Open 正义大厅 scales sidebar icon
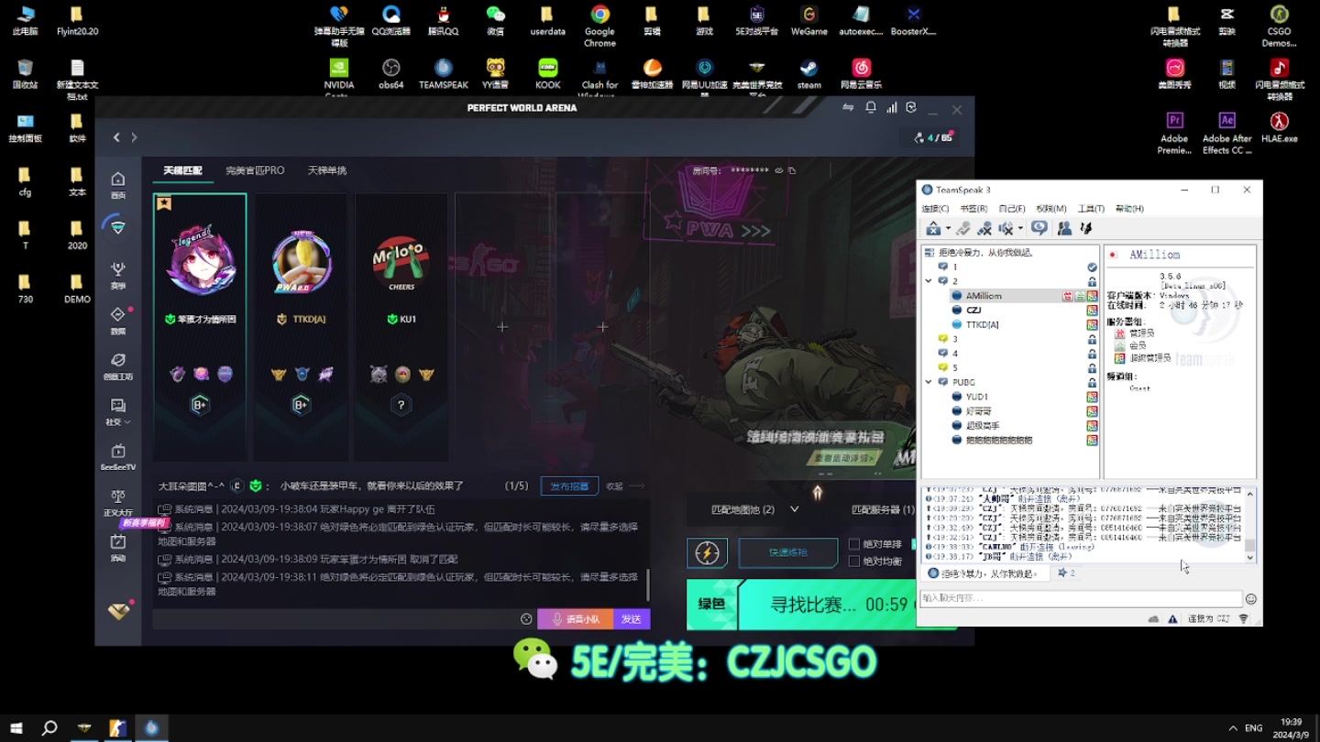The width and height of the screenshot is (1320, 742). point(117,501)
